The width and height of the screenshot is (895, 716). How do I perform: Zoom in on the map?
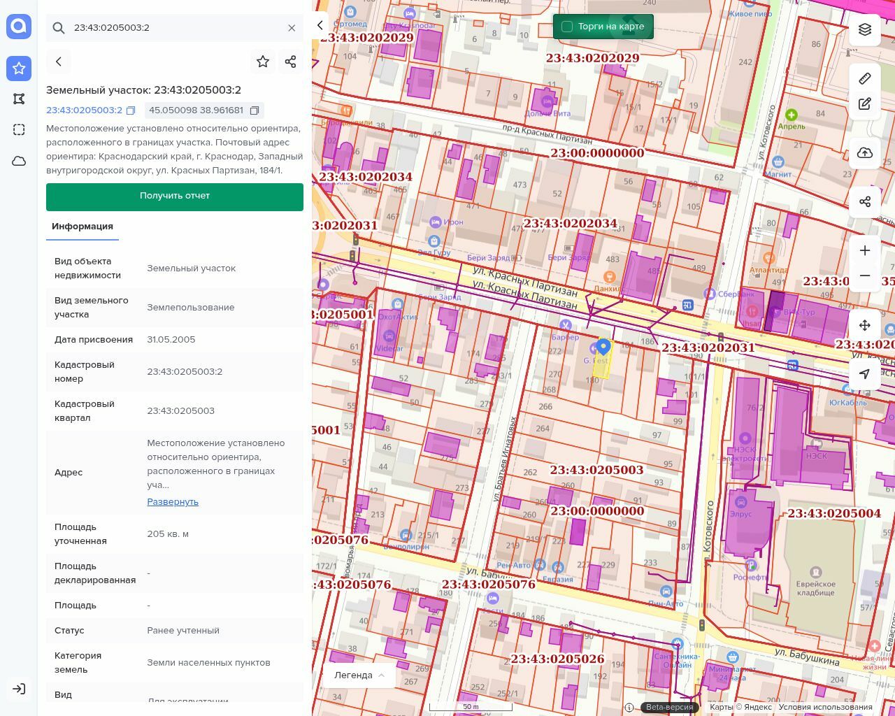865,250
